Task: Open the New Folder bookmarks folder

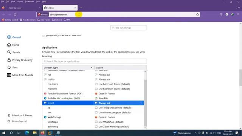Action: point(44,20)
